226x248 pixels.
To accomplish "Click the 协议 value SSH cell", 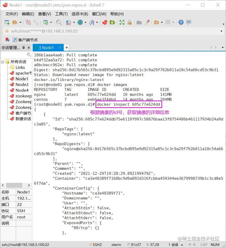I will point(24,211).
